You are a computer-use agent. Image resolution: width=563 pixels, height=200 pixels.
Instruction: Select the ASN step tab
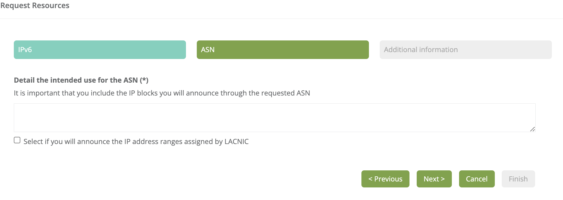click(x=282, y=50)
